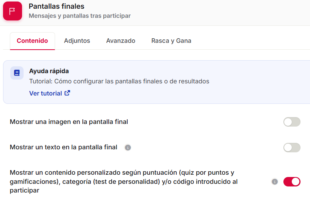Click the red flag Pantallas finales icon

(13, 11)
